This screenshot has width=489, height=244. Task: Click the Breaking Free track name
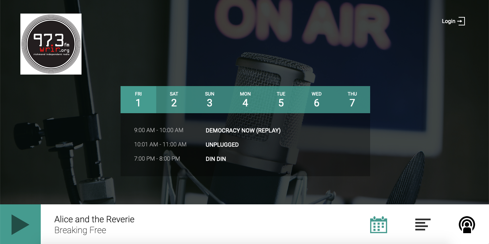80,230
